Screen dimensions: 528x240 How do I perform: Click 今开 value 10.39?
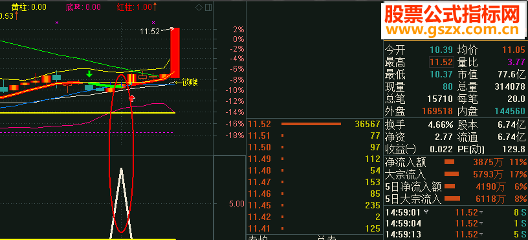tap(441, 50)
